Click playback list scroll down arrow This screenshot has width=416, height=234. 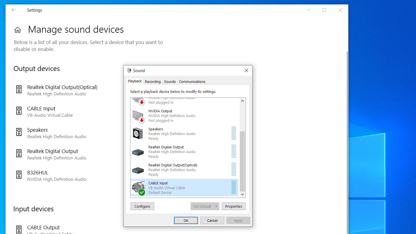pos(242,194)
